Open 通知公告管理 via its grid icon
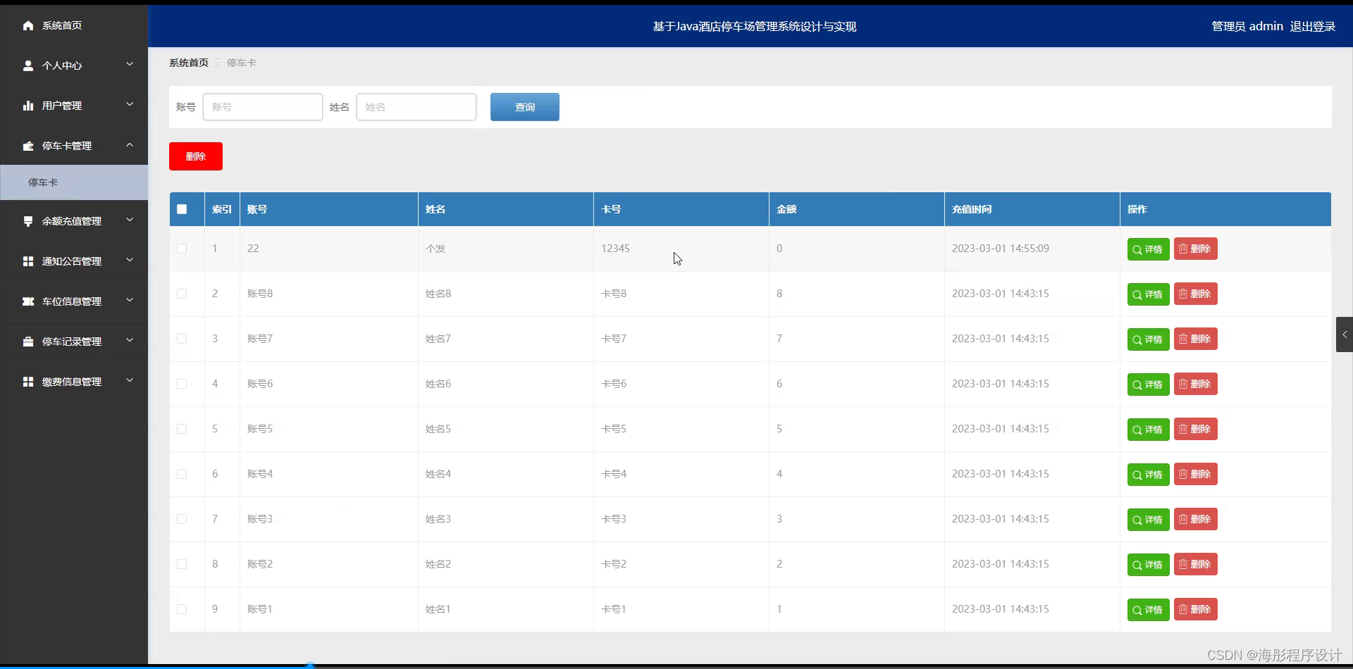1353x669 pixels. click(x=28, y=261)
